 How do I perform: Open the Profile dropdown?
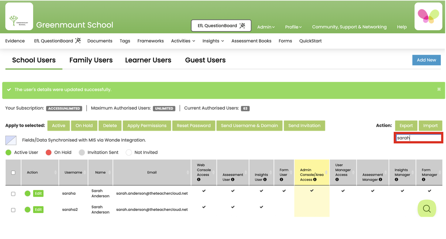[x=293, y=27]
